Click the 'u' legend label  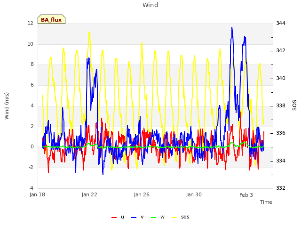(122, 217)
